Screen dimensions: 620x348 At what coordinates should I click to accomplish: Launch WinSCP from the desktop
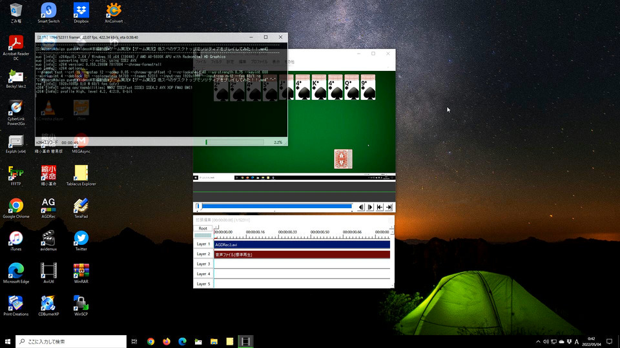point(81,303)
